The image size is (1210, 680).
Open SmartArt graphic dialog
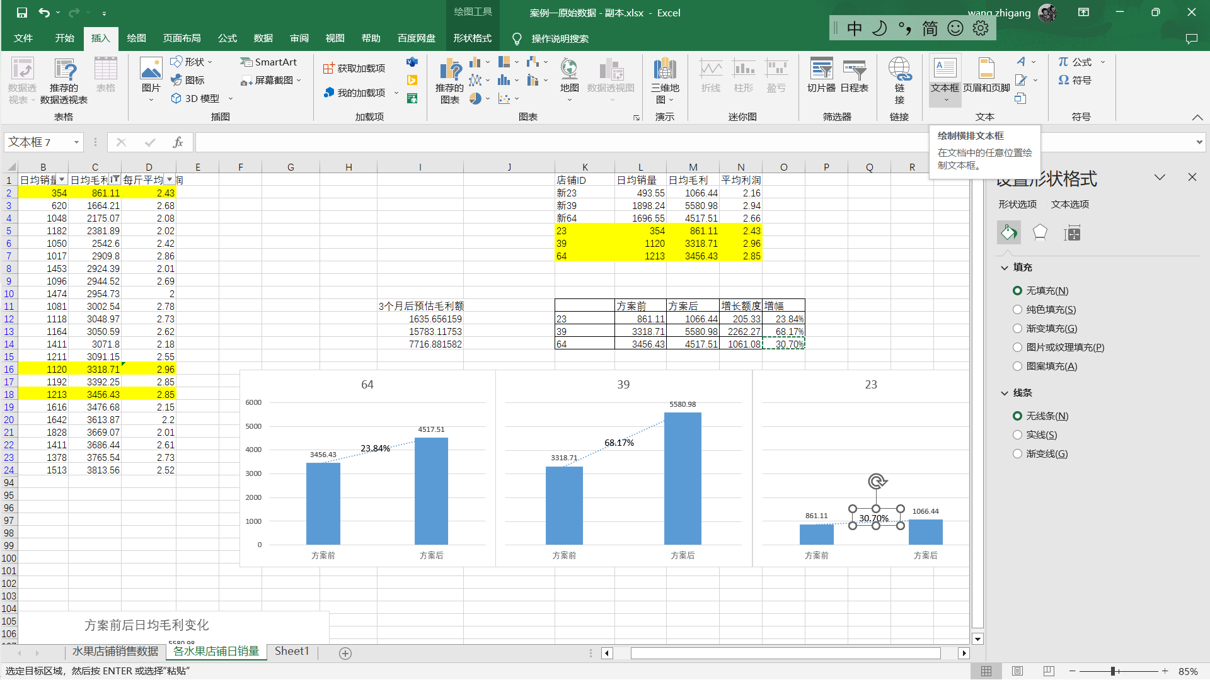[x=268, y=62]
